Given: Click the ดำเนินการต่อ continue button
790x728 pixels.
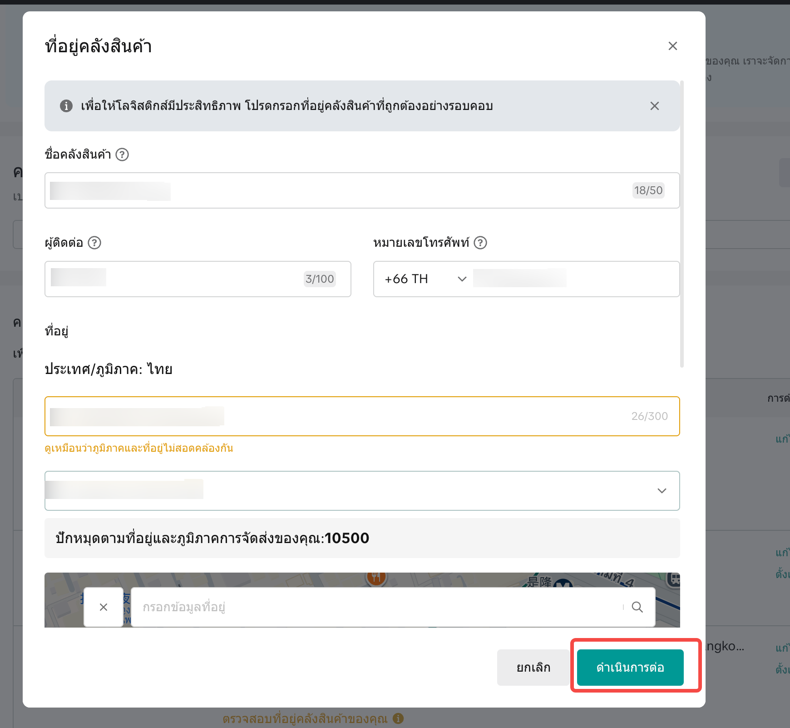Looking at the screenshot, I should tap(630, 668).
